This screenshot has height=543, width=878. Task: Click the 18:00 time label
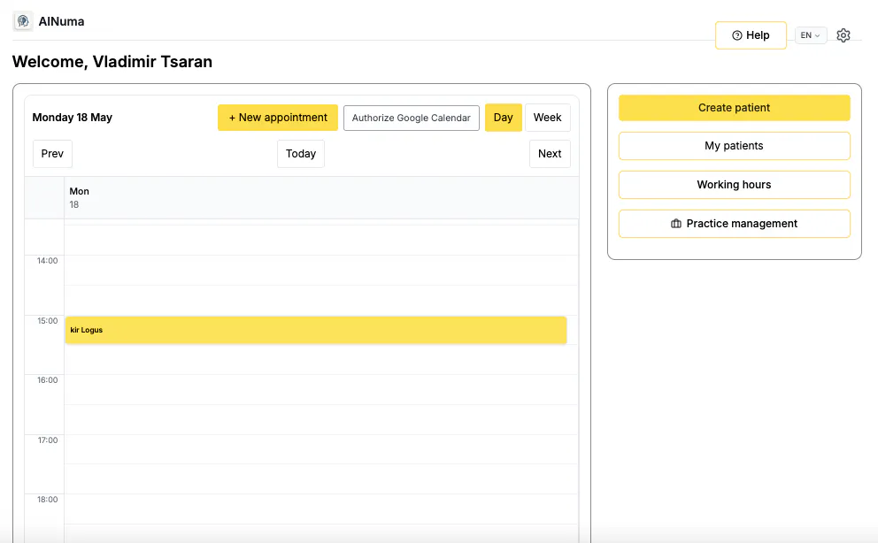pyautogui.click(x=48, y=500)
